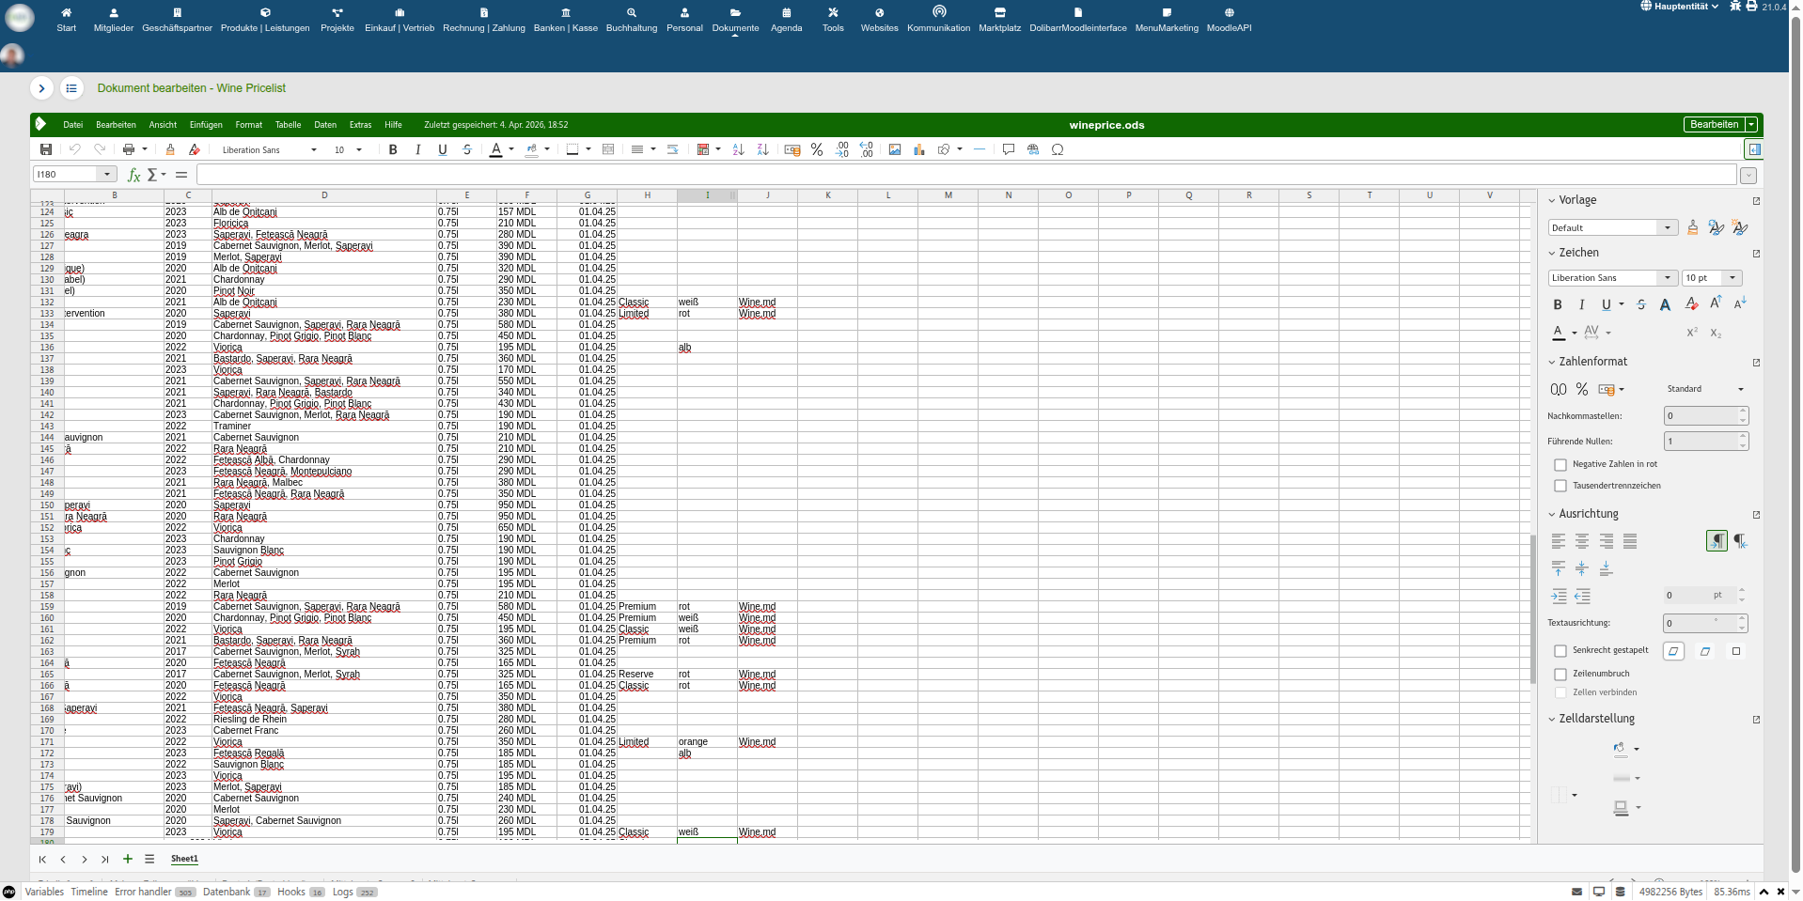1803x901 pixels.
Task: Open the function wizard fx
Action: pos(133,175)
